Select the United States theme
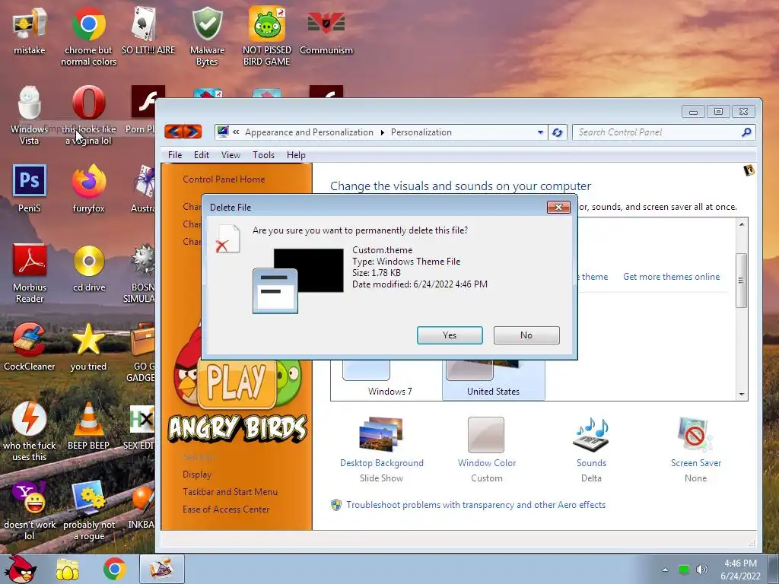The width and height of the screenshot is (779, 584). point(493,380)
